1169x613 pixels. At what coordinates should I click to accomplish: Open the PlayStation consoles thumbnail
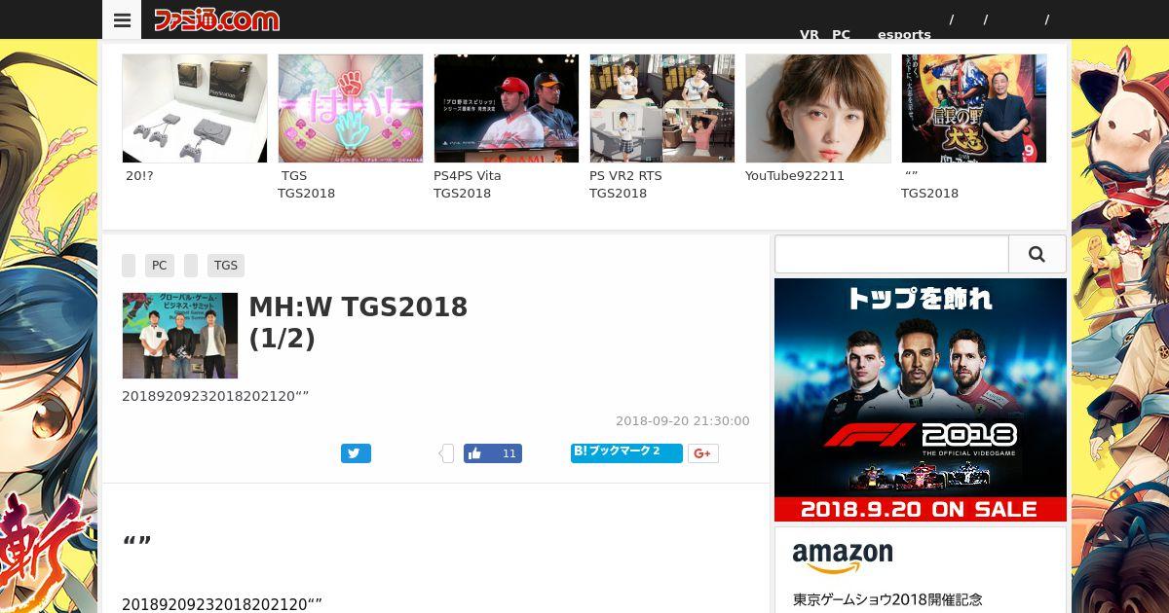pyautogui.click(x=195, y=108)
